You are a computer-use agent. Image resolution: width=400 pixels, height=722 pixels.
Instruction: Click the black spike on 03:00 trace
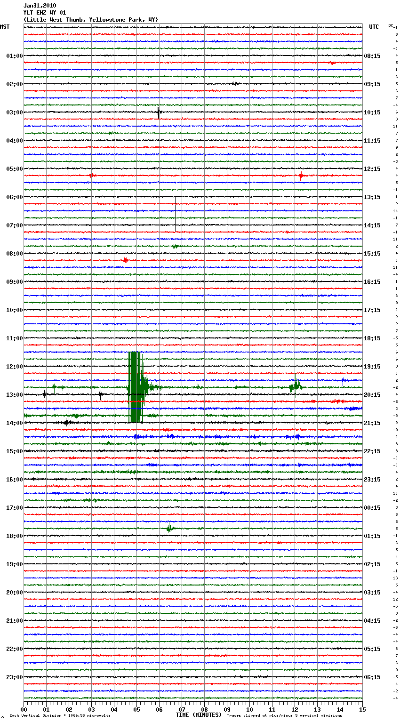[x=159, y=112]
